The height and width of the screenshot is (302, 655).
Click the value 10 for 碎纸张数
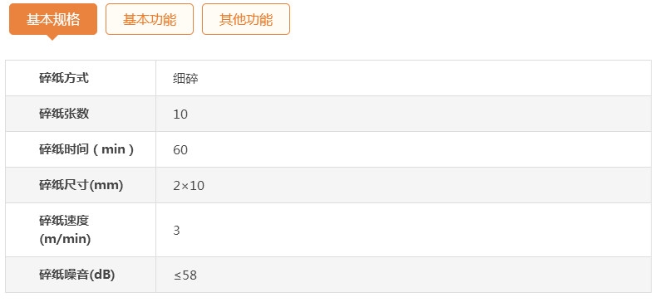(180, 114)
